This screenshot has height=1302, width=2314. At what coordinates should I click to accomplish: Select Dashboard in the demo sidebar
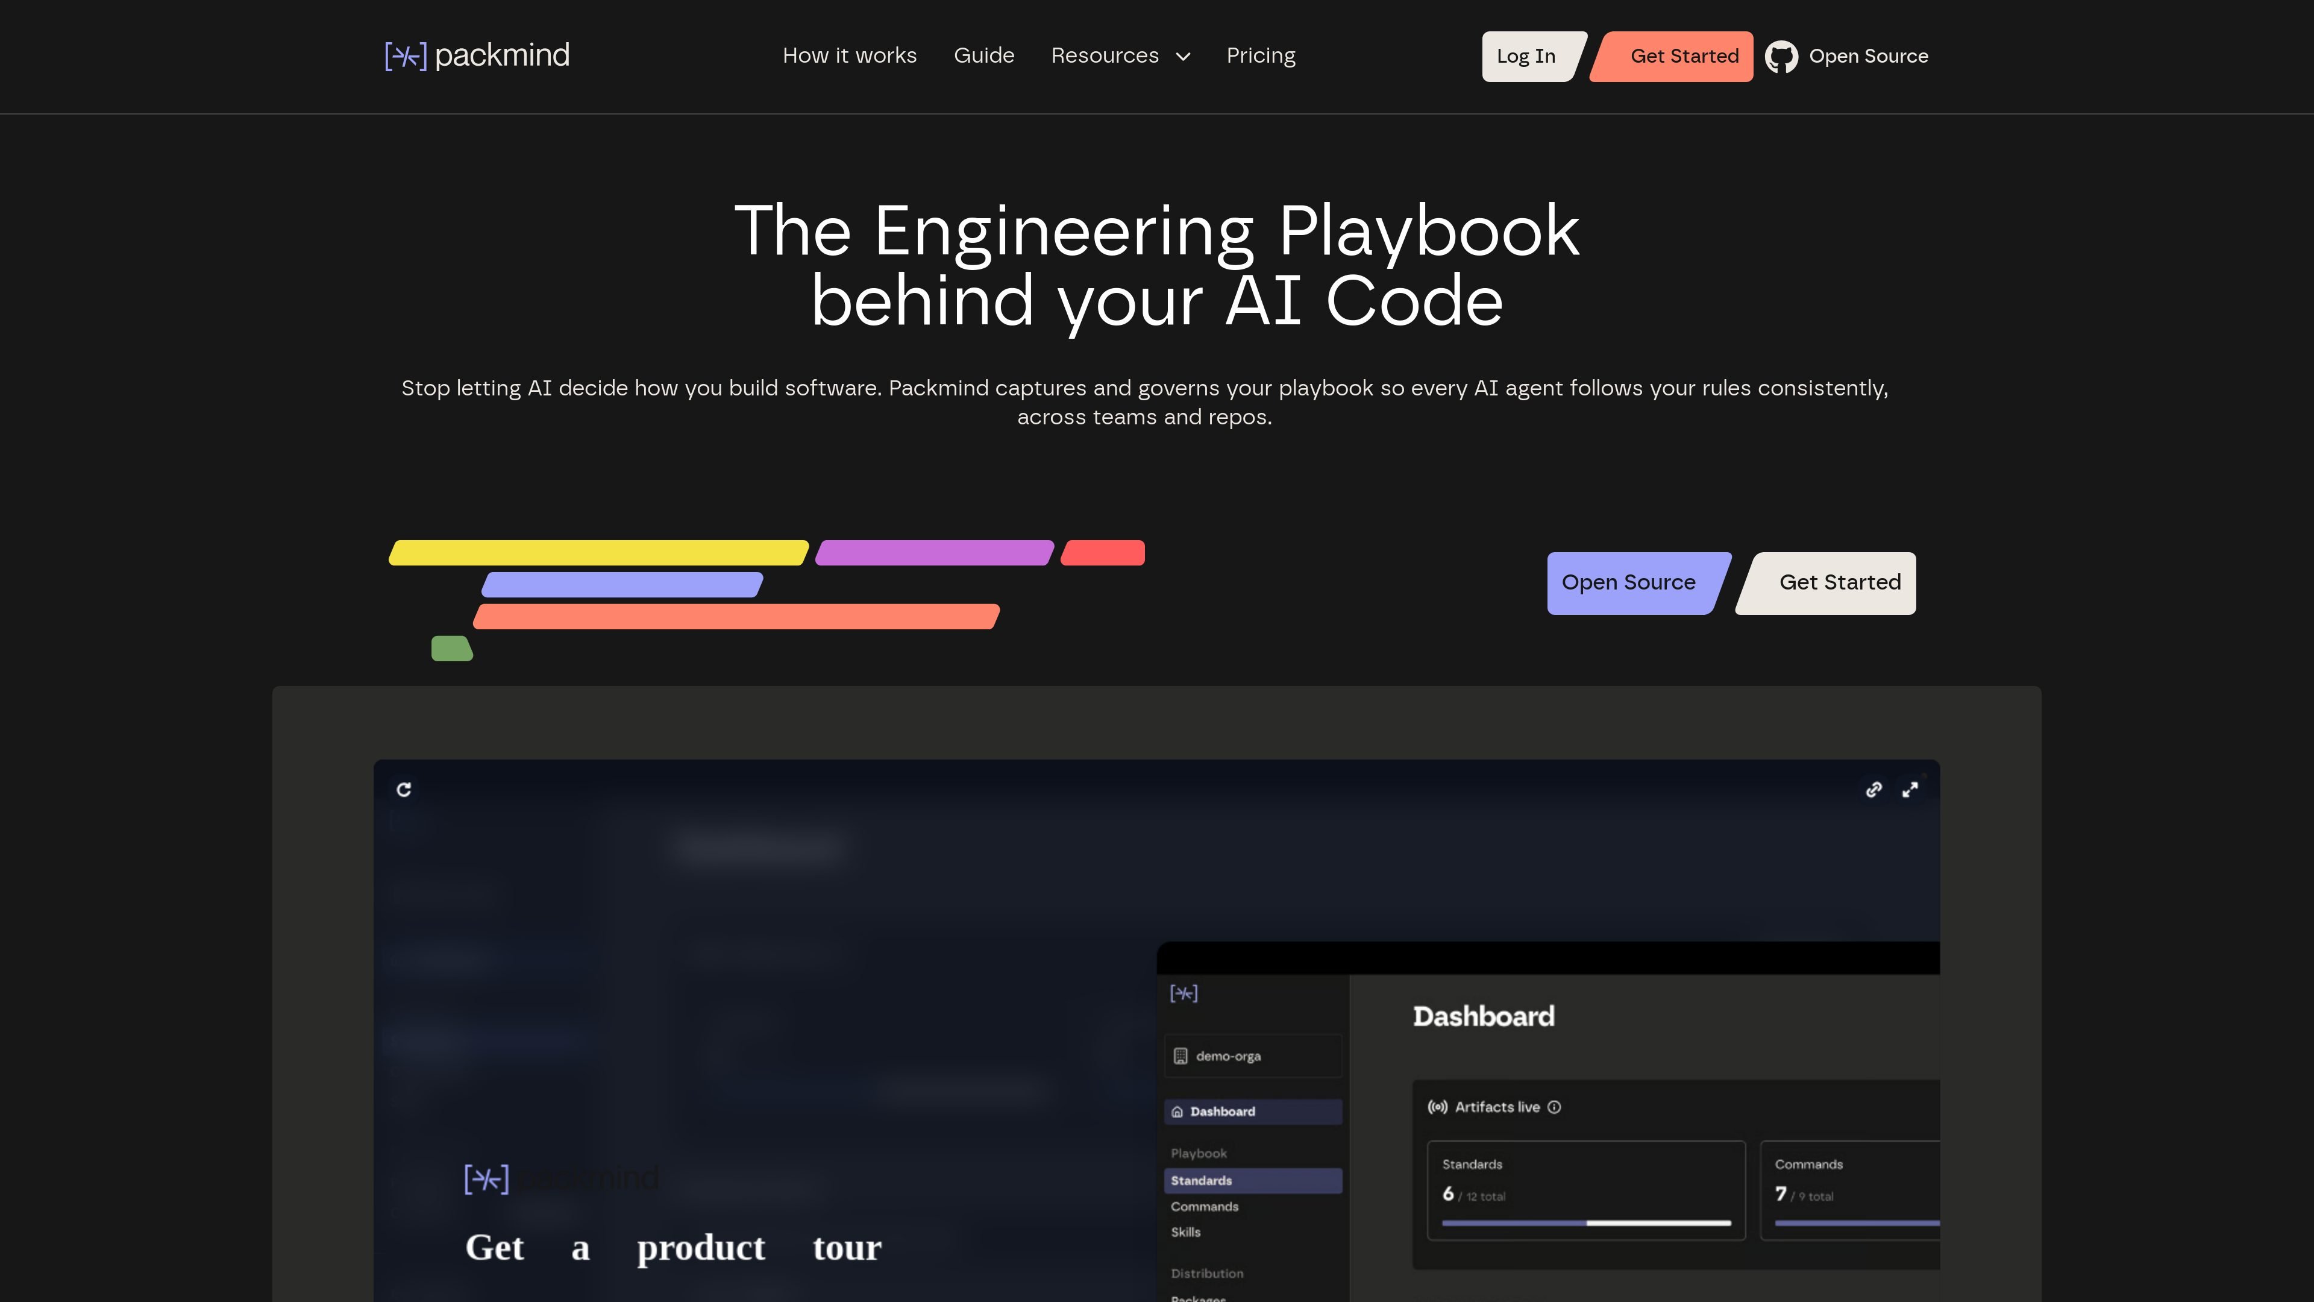1253,1112
